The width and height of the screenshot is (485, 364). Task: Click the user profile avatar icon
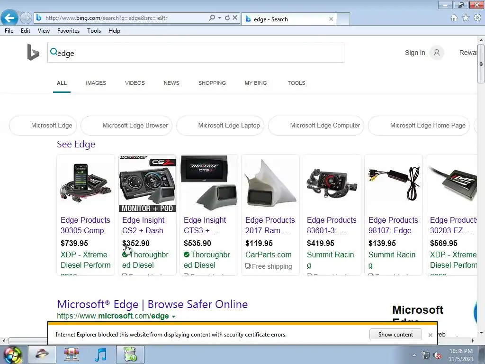[436, 53]
